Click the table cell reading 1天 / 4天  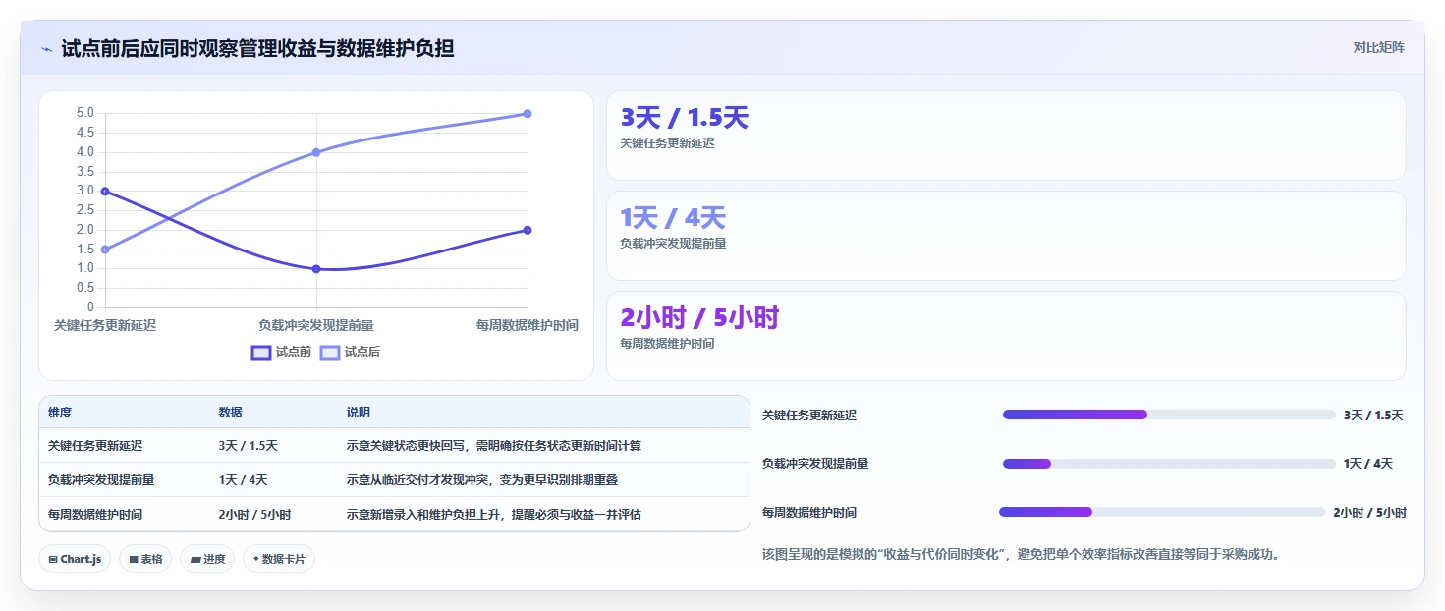point(243,480)
